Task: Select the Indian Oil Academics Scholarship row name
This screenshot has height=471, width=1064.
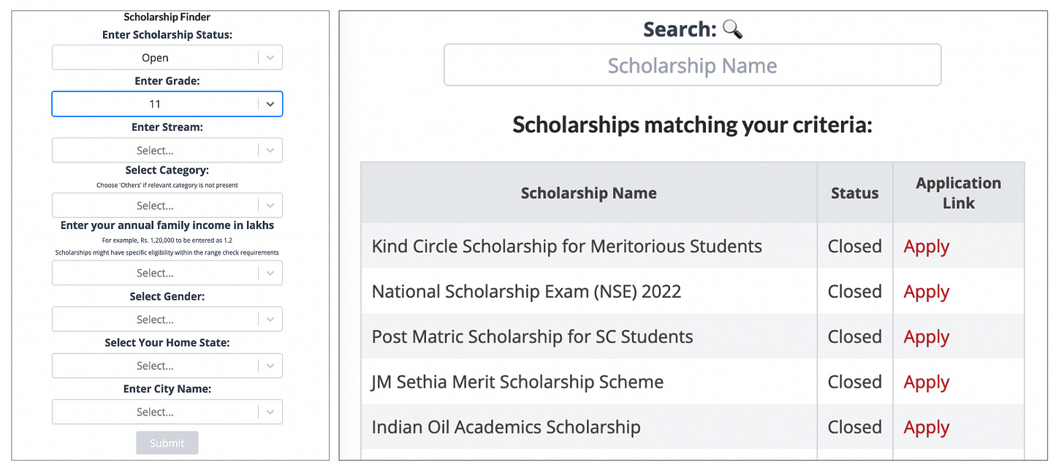Action: click(506, 427)
